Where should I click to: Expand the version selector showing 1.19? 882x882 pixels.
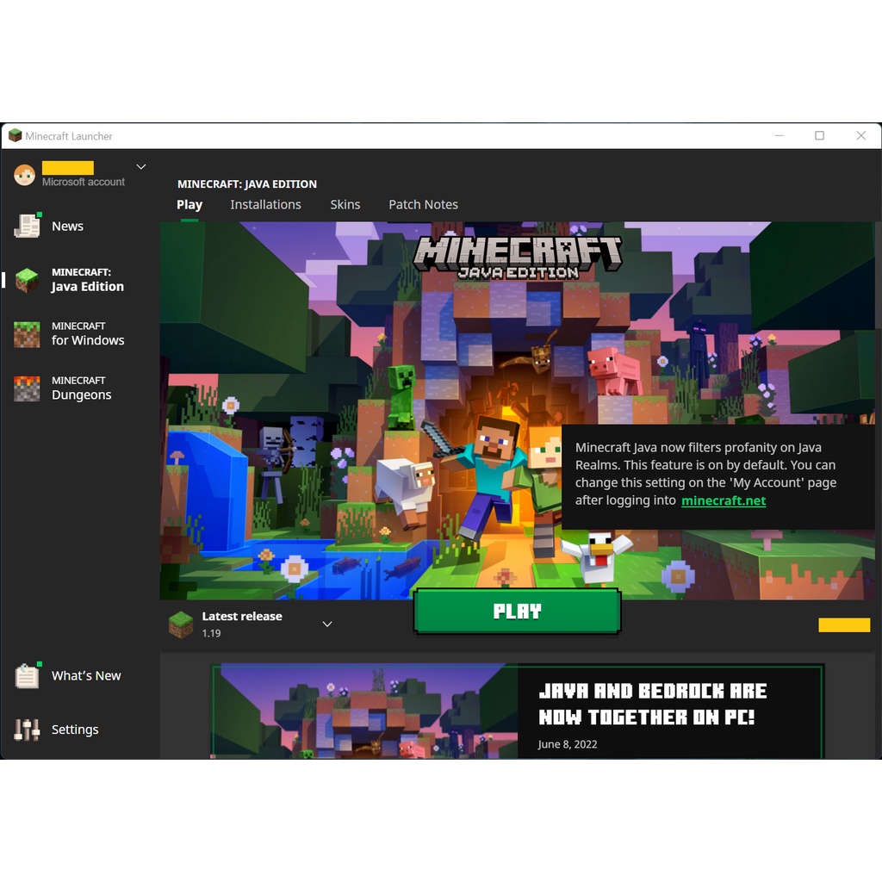(x=326, y=623)
